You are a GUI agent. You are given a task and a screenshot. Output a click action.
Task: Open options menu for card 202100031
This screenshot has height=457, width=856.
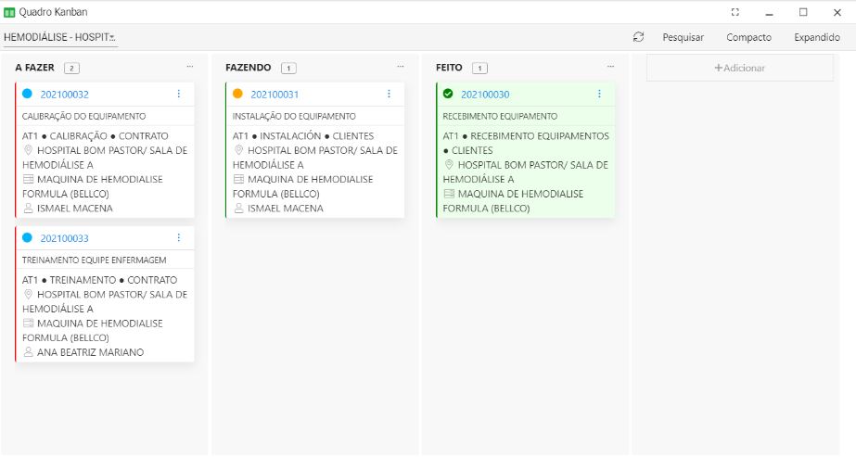[389, 94]
